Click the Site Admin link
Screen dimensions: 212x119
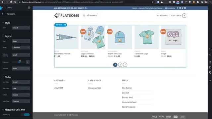(127, 88)
